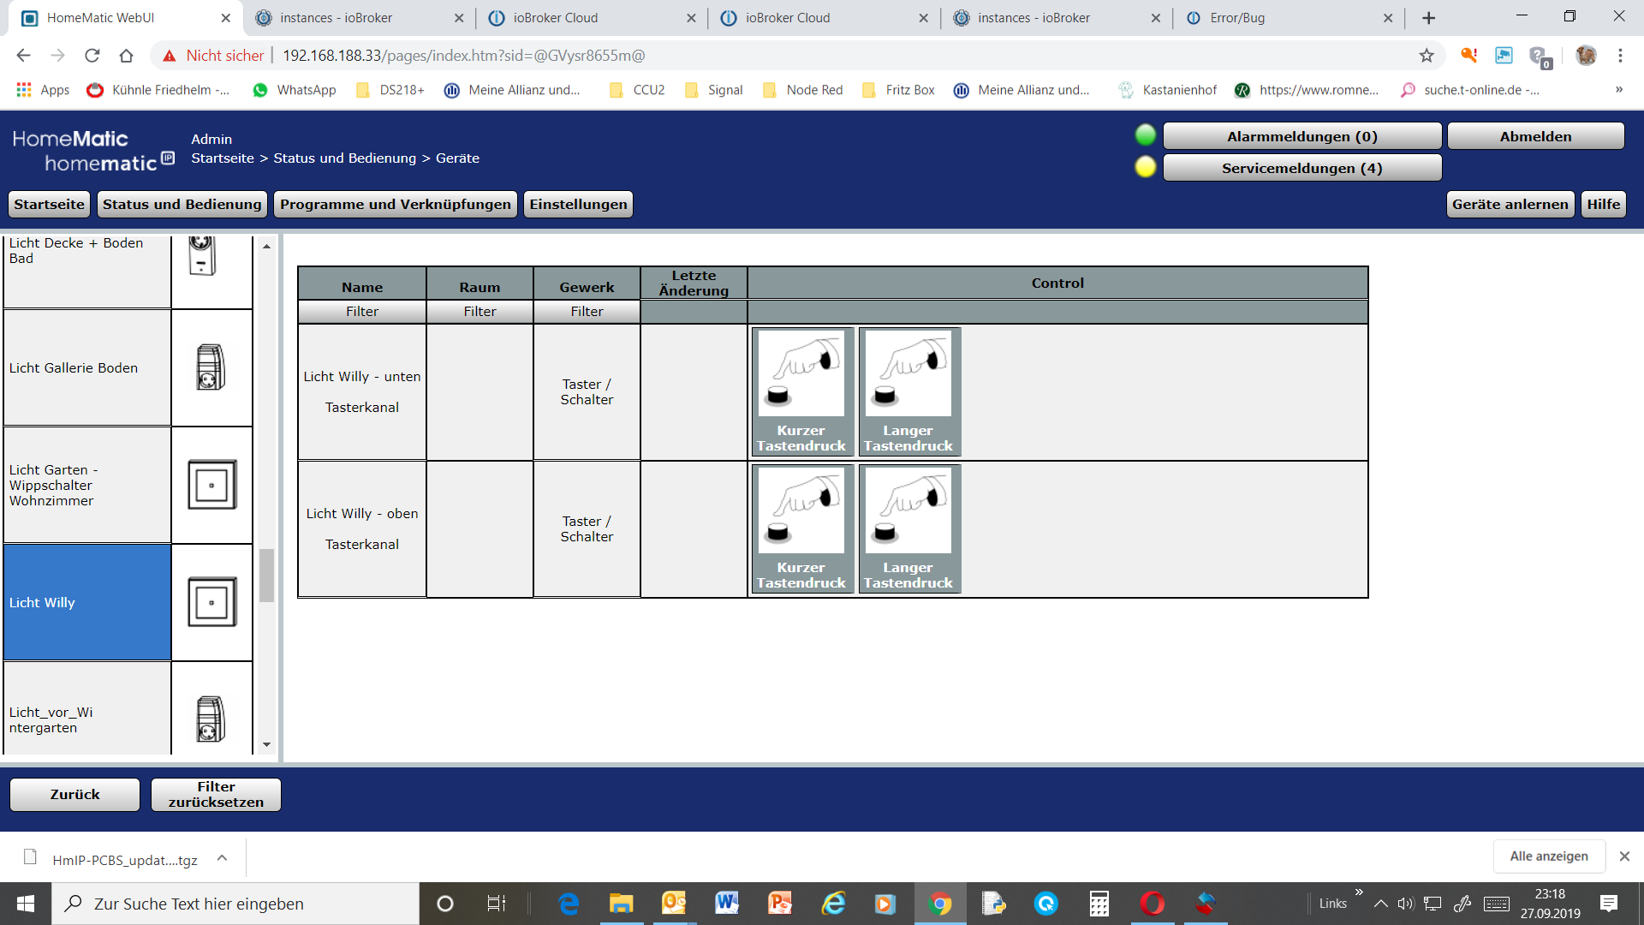Click Alle anzeigen downloads button

tap(1549, 856)
